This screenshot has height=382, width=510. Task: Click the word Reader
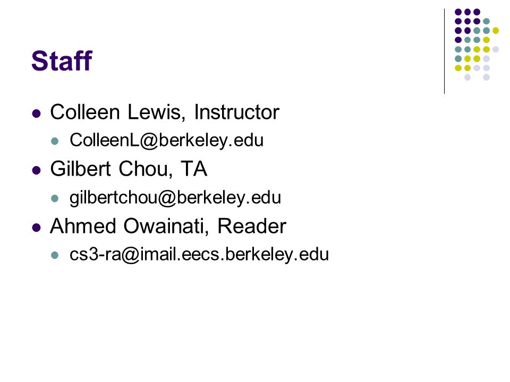(252, 226)
